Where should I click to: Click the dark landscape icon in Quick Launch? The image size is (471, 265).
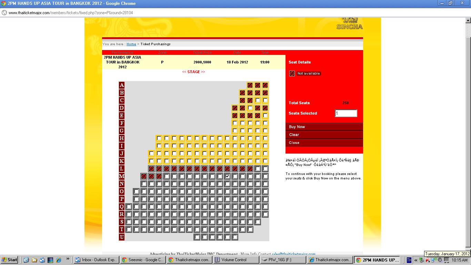pos(50,260)
